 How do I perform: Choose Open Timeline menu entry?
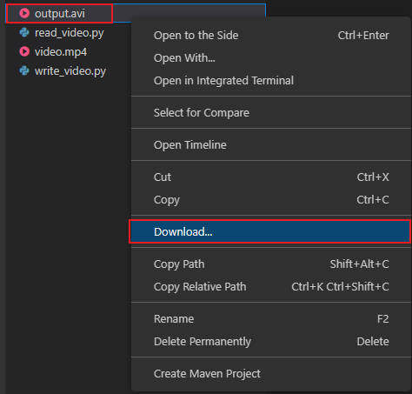point(271,145)
